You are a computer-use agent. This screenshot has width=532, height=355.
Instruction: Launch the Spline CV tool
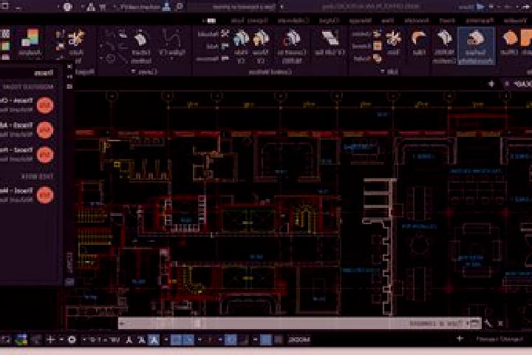[x=171, y=44]
